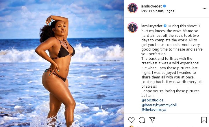Open the @sbdstudios_ mention
The width and height of the screenshot is (209, 127).
(153, 100)
